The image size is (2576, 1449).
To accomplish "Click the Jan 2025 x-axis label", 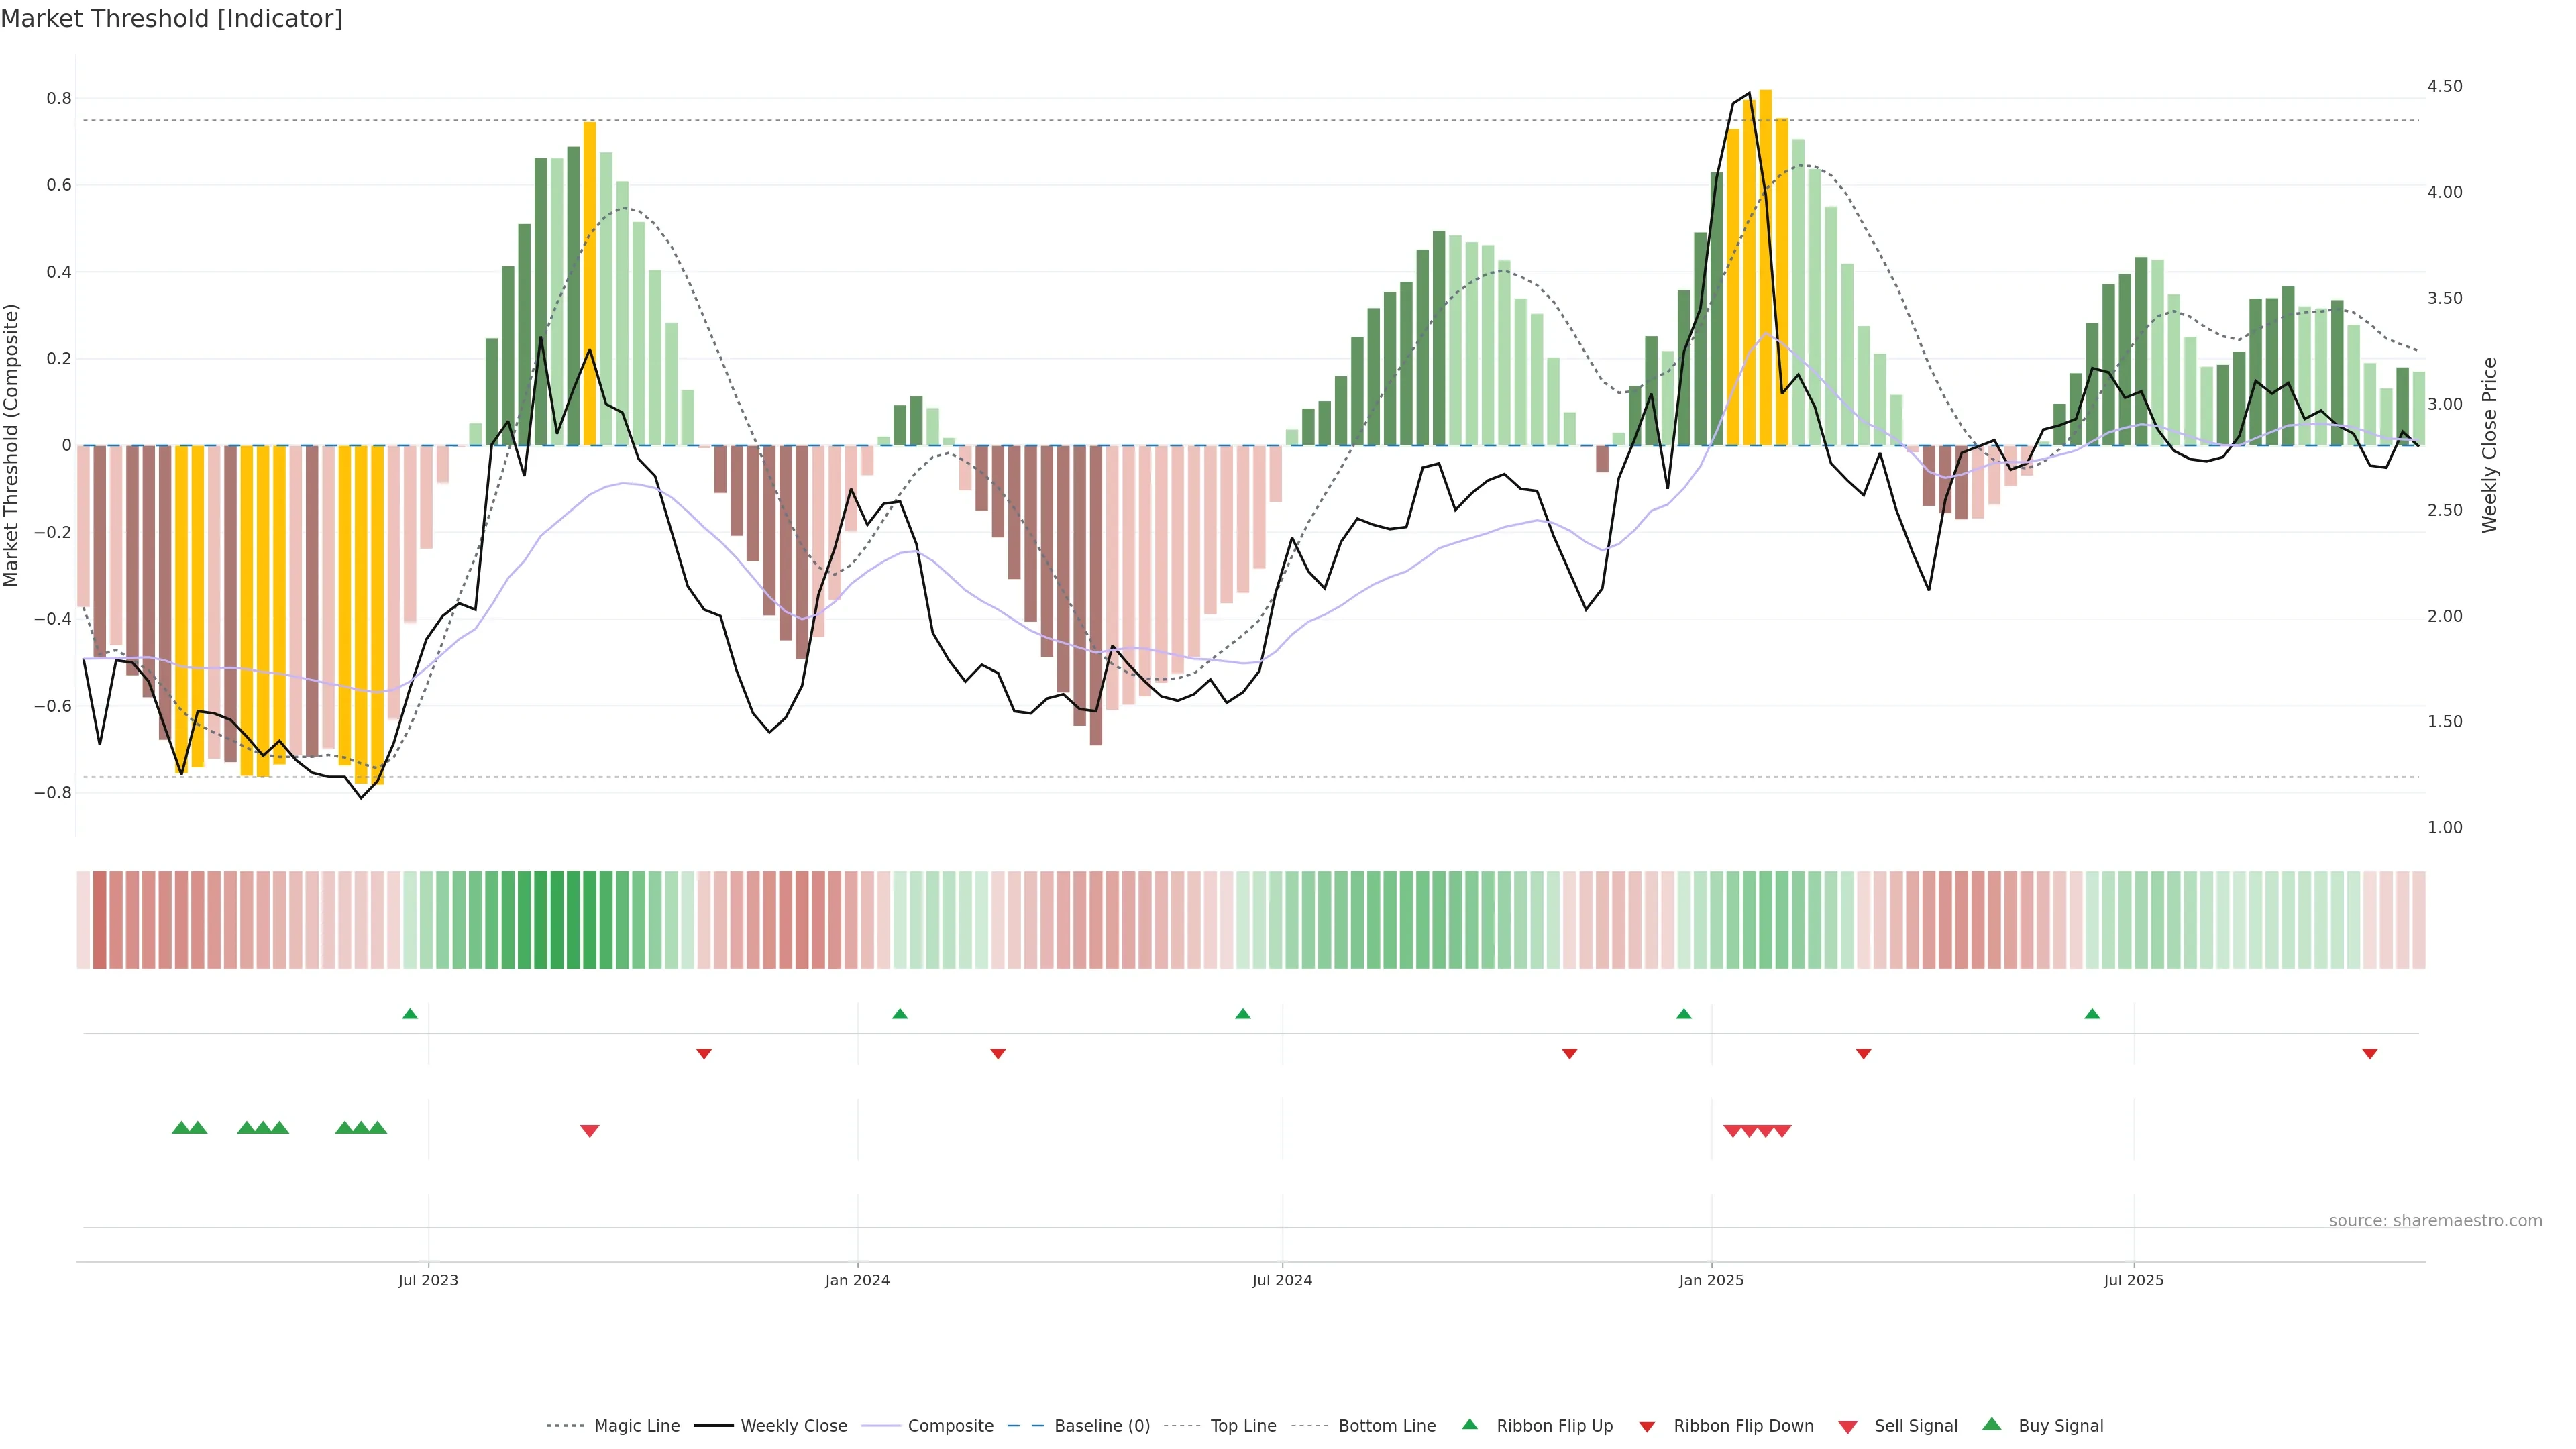I will pos(1711,1280).
